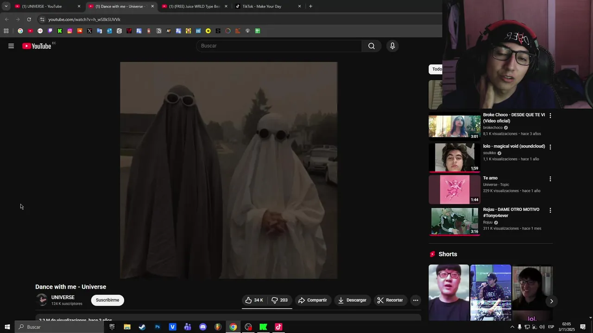Open the Te amo video title
Viewport: 593px width, 333px height.
[x=490, y=178]
